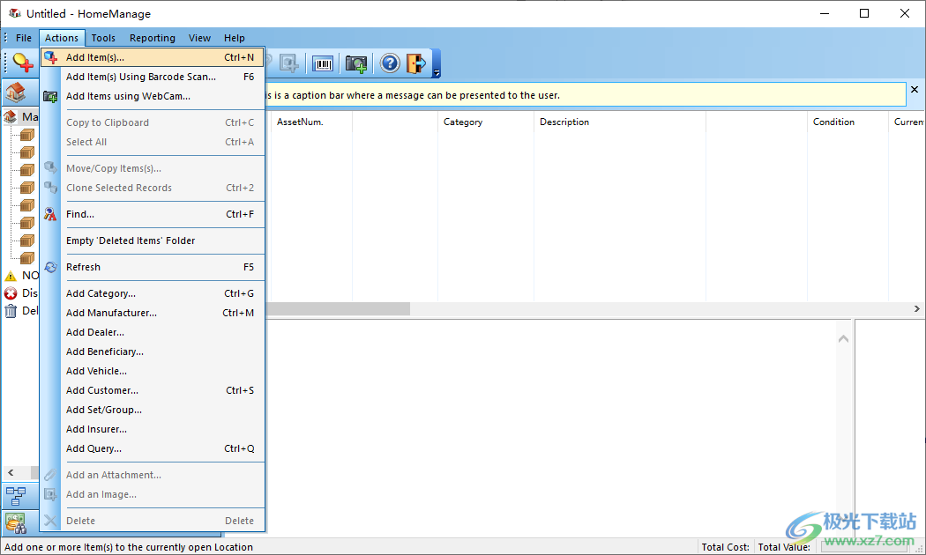This screenshot has width=926, height=555.
Task: Close the Actions menu via its title
Action: (x=62, y=38)
